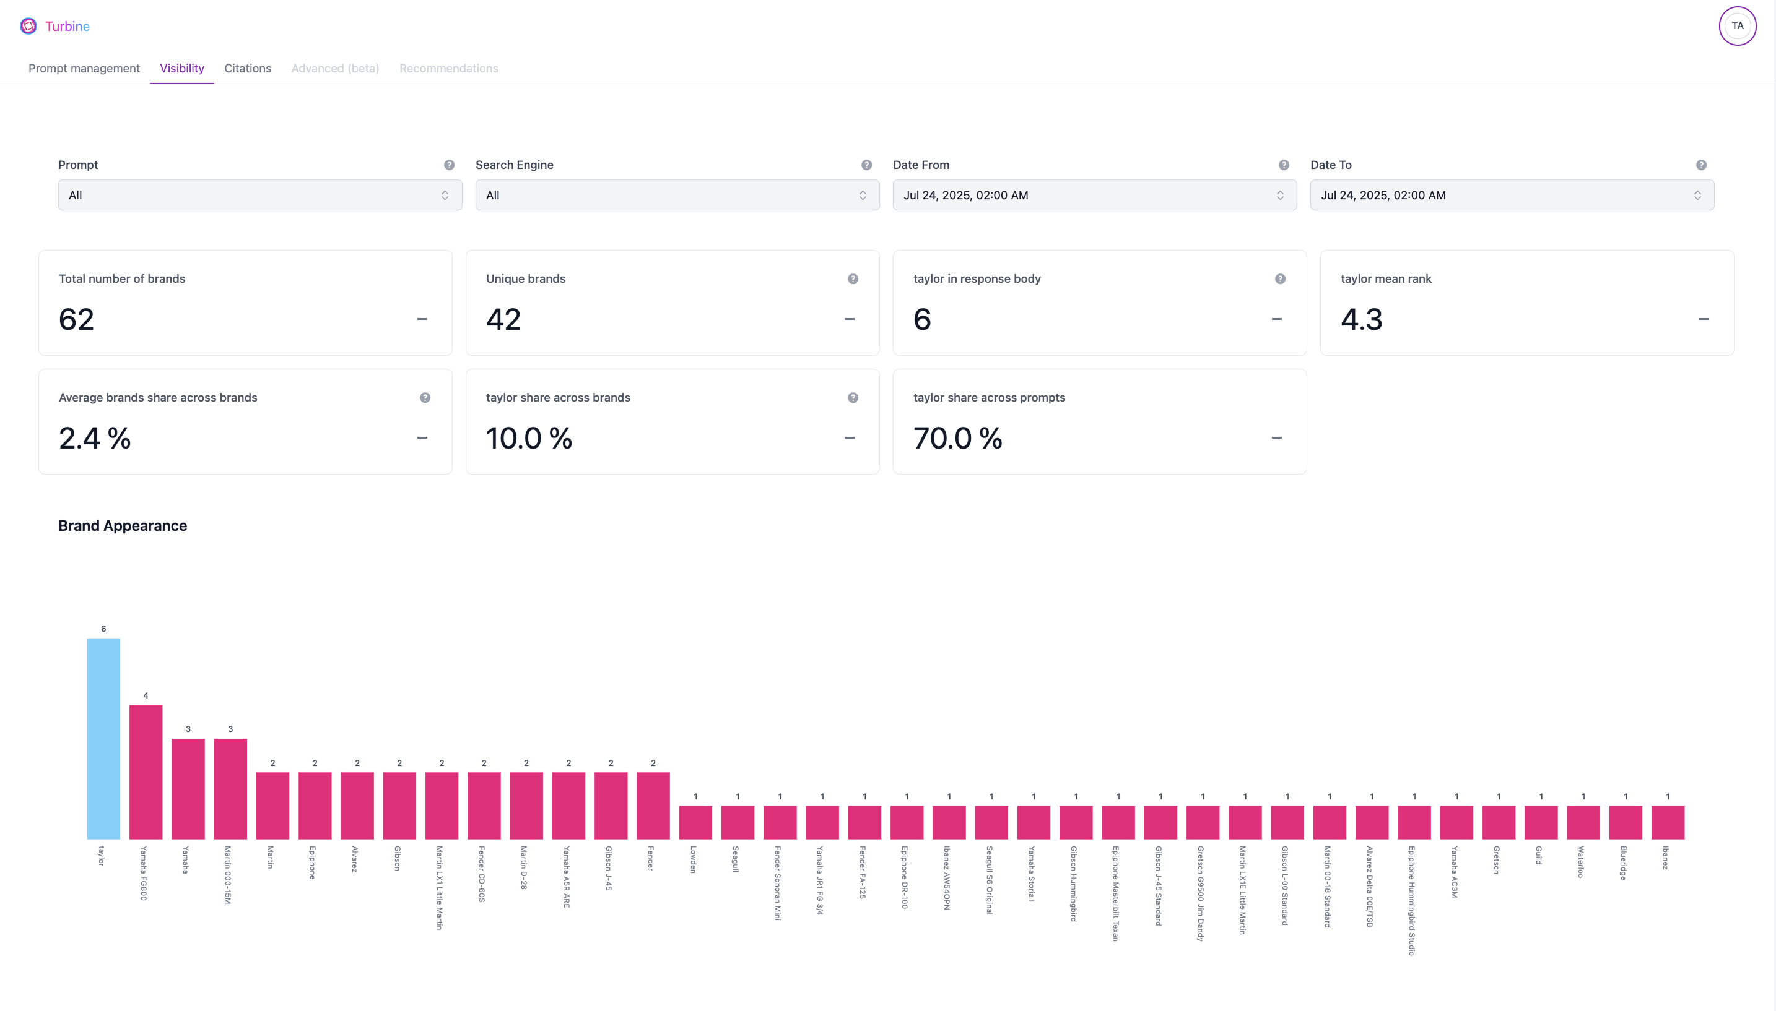Click the Ibanez bar in chart

(1668, 822)
